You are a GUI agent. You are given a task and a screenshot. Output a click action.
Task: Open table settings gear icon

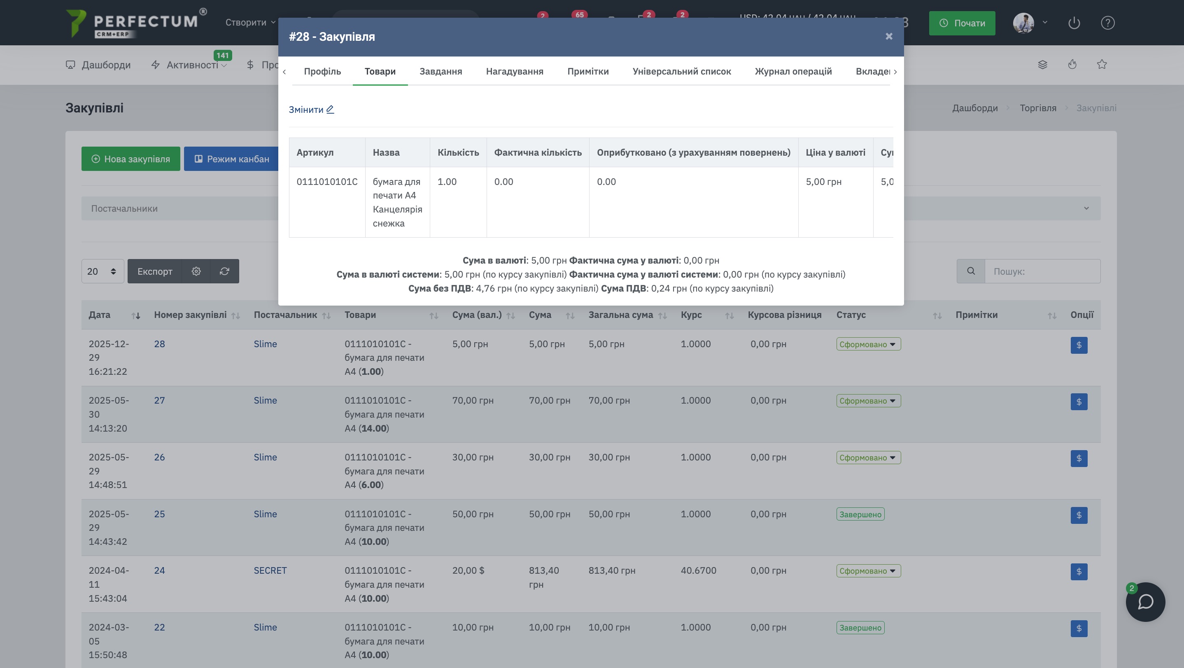[x=196, y=271]
